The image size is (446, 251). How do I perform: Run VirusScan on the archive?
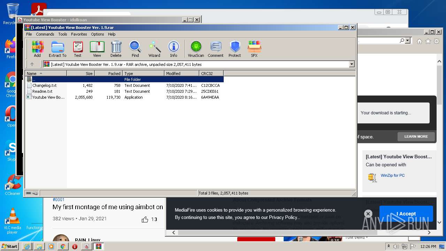pos(196,49)
